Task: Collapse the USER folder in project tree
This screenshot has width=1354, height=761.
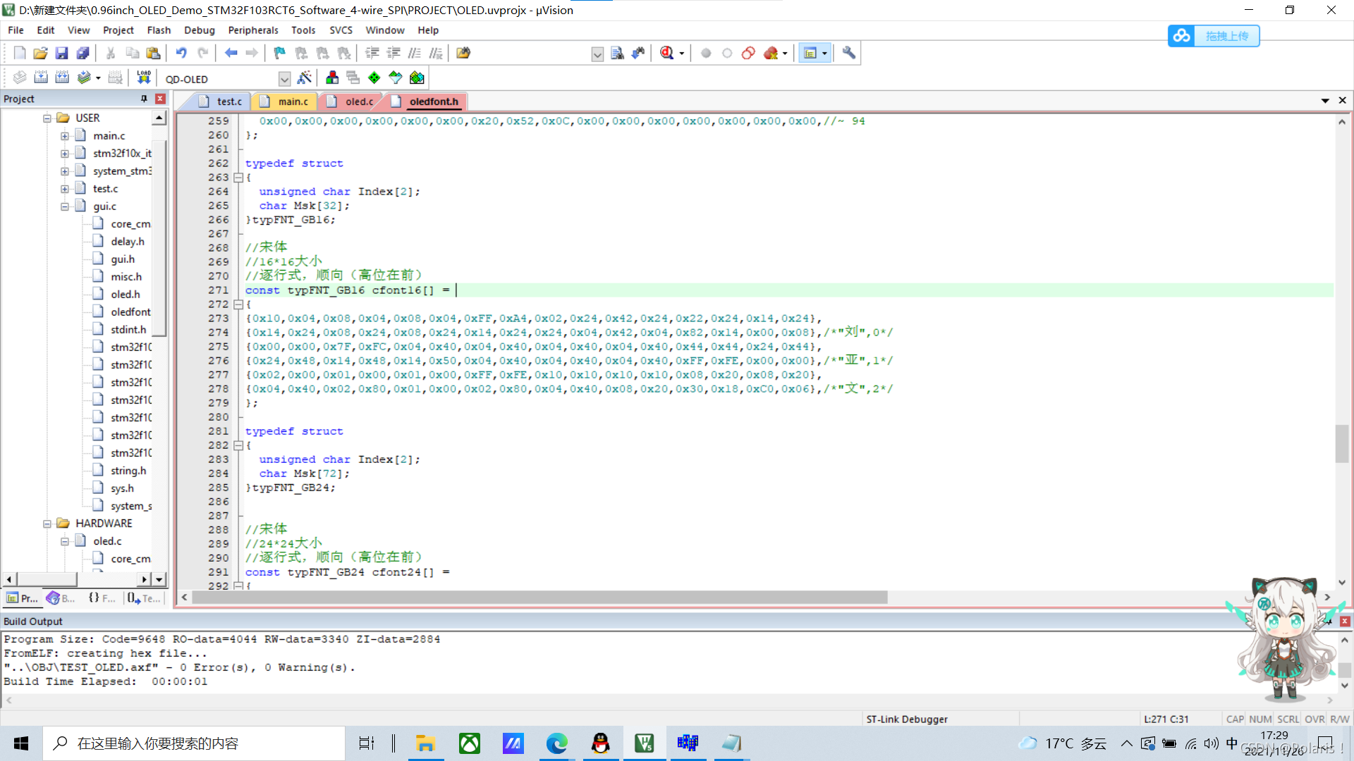Action: click(47, 118)
